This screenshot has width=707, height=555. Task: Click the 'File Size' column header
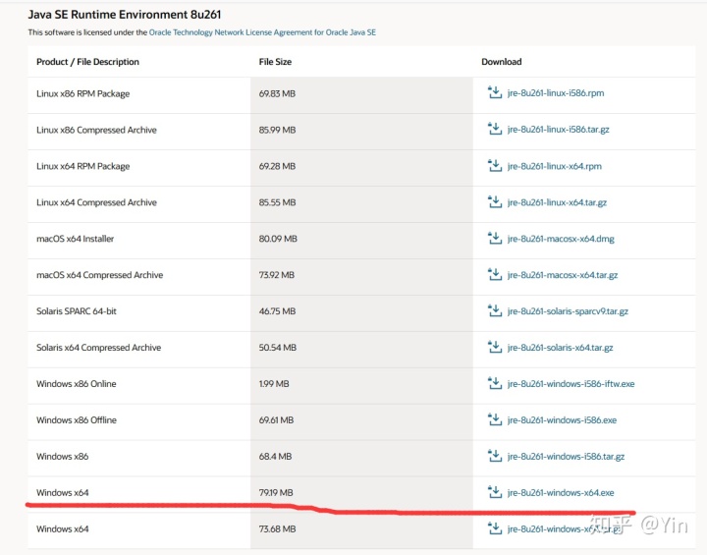coord(275,62)
